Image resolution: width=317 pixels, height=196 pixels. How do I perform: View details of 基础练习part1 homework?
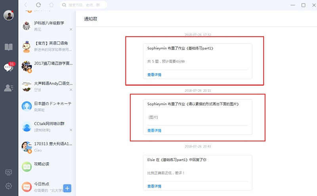point(154,75)
